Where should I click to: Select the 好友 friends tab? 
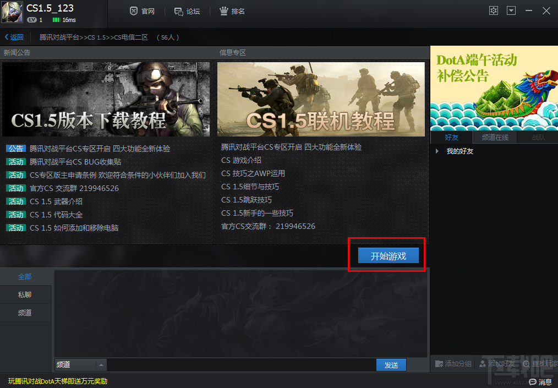click(x=452, y=137)
